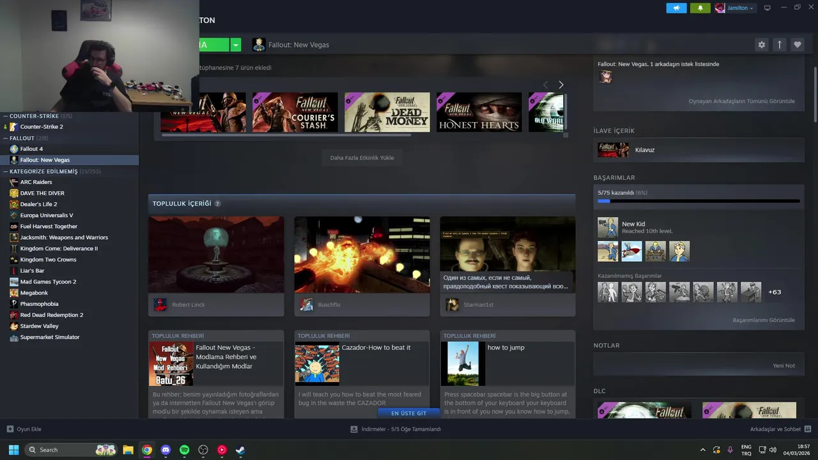The width and height of the screenshot is (818, 460).
Task: Open Starman1st's community screenshot
Action: [507, 255]
